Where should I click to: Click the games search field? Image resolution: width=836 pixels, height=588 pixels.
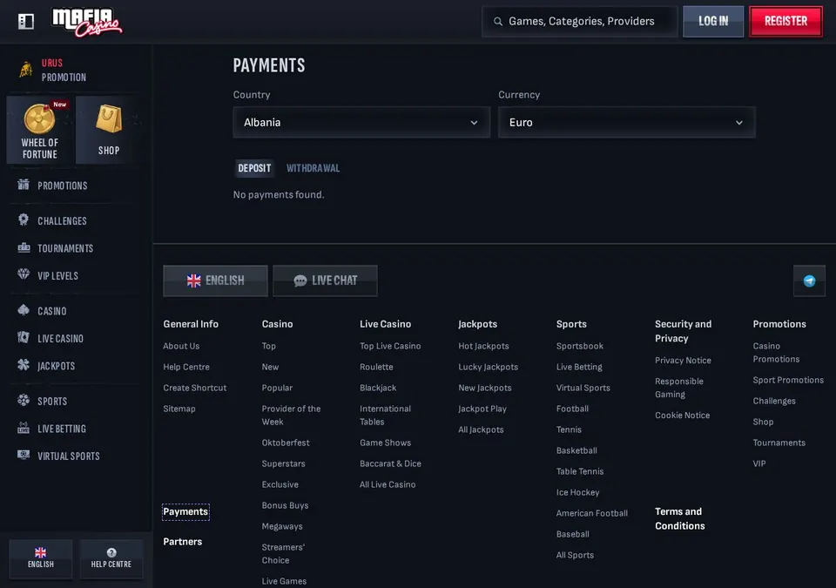(580, 22)
